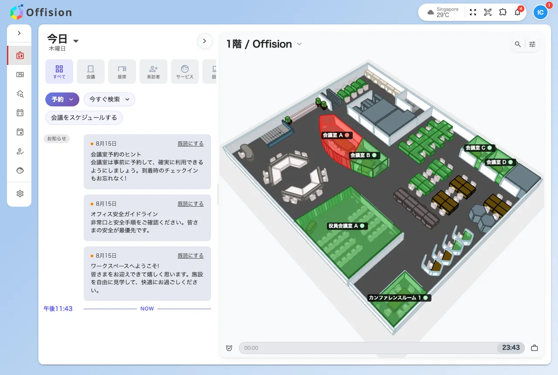Select 会議室 B label on map
Viewport: 558px width, 375px height.
tap(364, 155)
